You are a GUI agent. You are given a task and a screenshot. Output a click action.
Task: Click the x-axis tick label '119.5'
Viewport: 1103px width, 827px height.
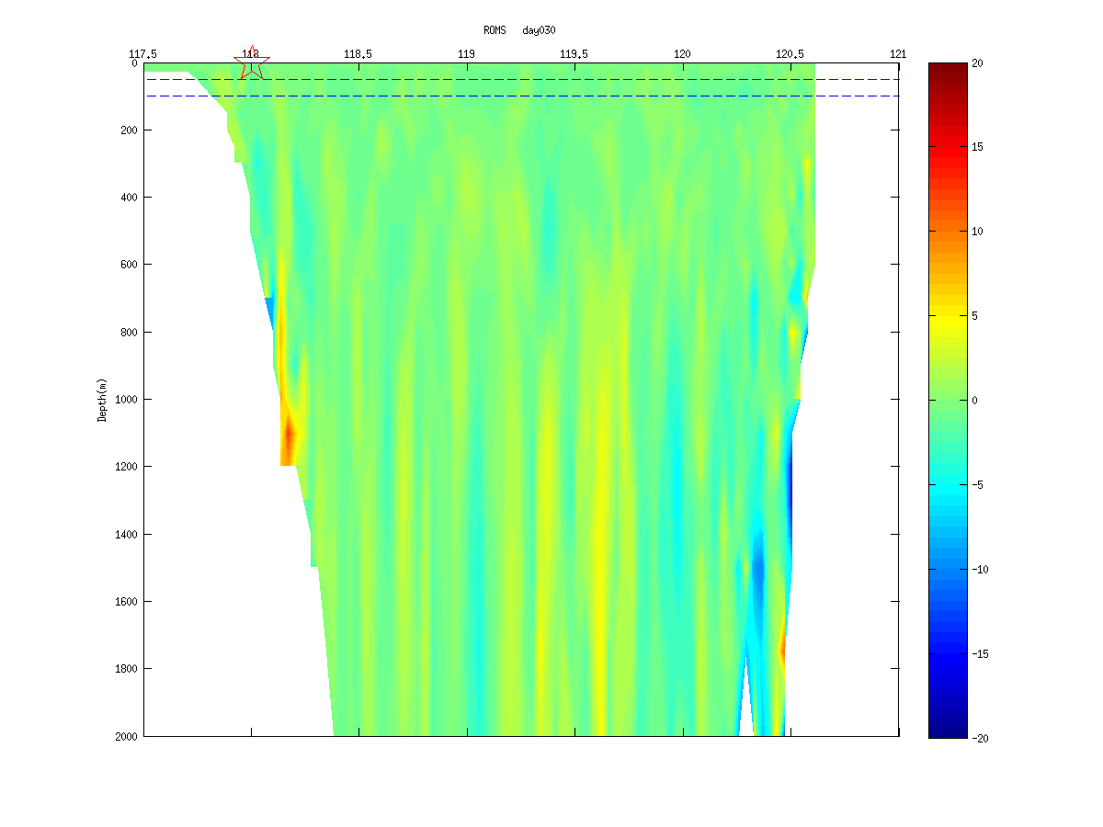pyautogui.click(x=574, y=54)
